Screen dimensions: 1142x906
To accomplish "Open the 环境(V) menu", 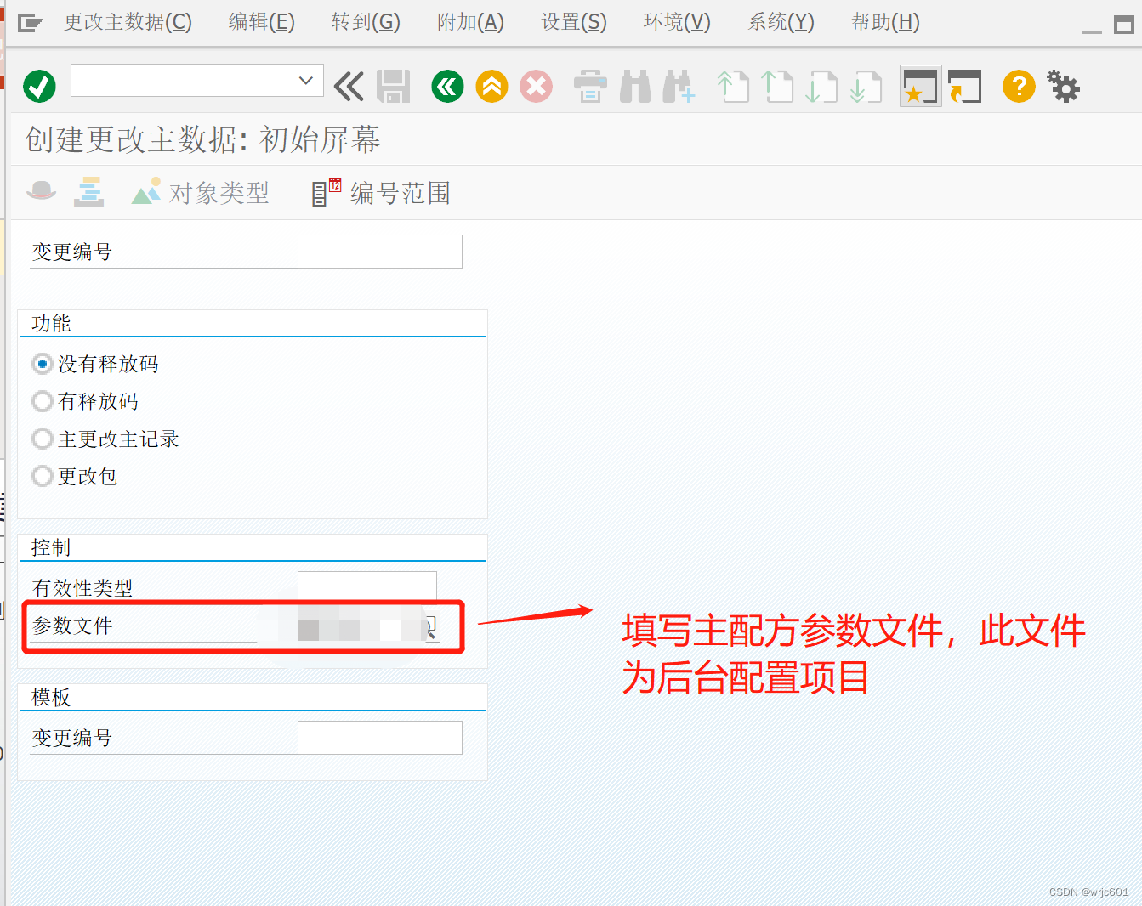I will [677, 22].
